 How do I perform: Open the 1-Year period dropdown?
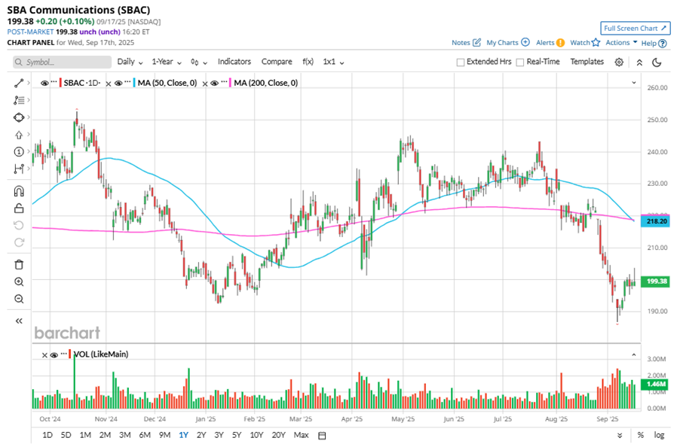click(167, 62)
